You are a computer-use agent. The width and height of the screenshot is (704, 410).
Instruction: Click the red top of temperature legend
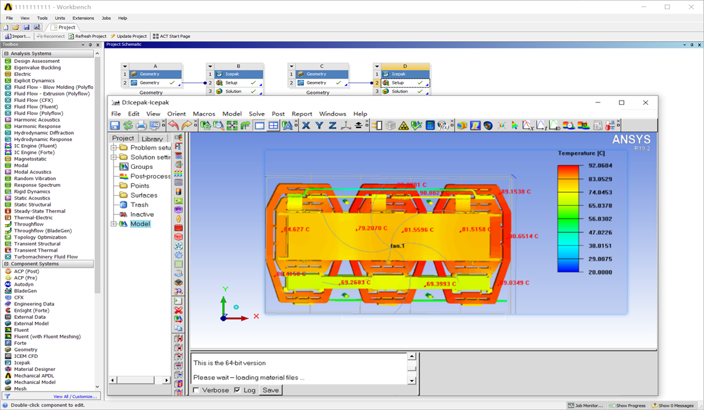tap(568, 170)
